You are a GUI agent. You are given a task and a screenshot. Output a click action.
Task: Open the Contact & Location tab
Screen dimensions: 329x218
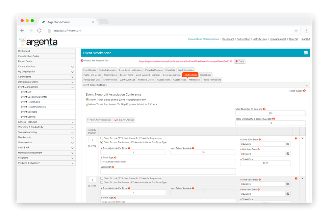pyautogui.click(x=107, y=70)
